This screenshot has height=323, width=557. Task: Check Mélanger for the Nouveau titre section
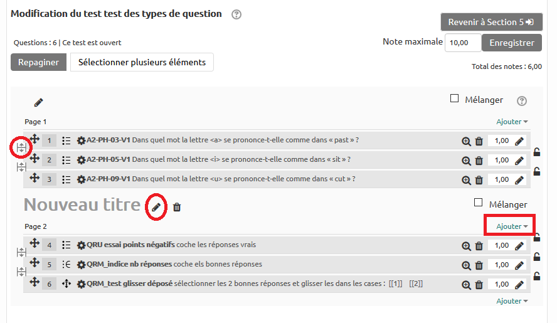coord(479,203)
